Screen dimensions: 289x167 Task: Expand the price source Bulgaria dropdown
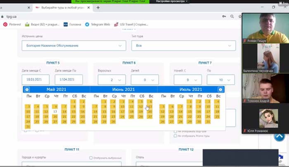(x=74, y=45)
